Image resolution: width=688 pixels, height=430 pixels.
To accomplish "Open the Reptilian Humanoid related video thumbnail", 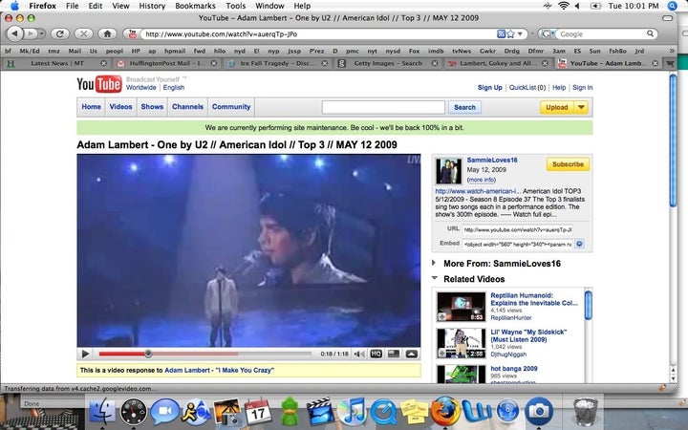I will pyautogui.click(x=461, y=307).
